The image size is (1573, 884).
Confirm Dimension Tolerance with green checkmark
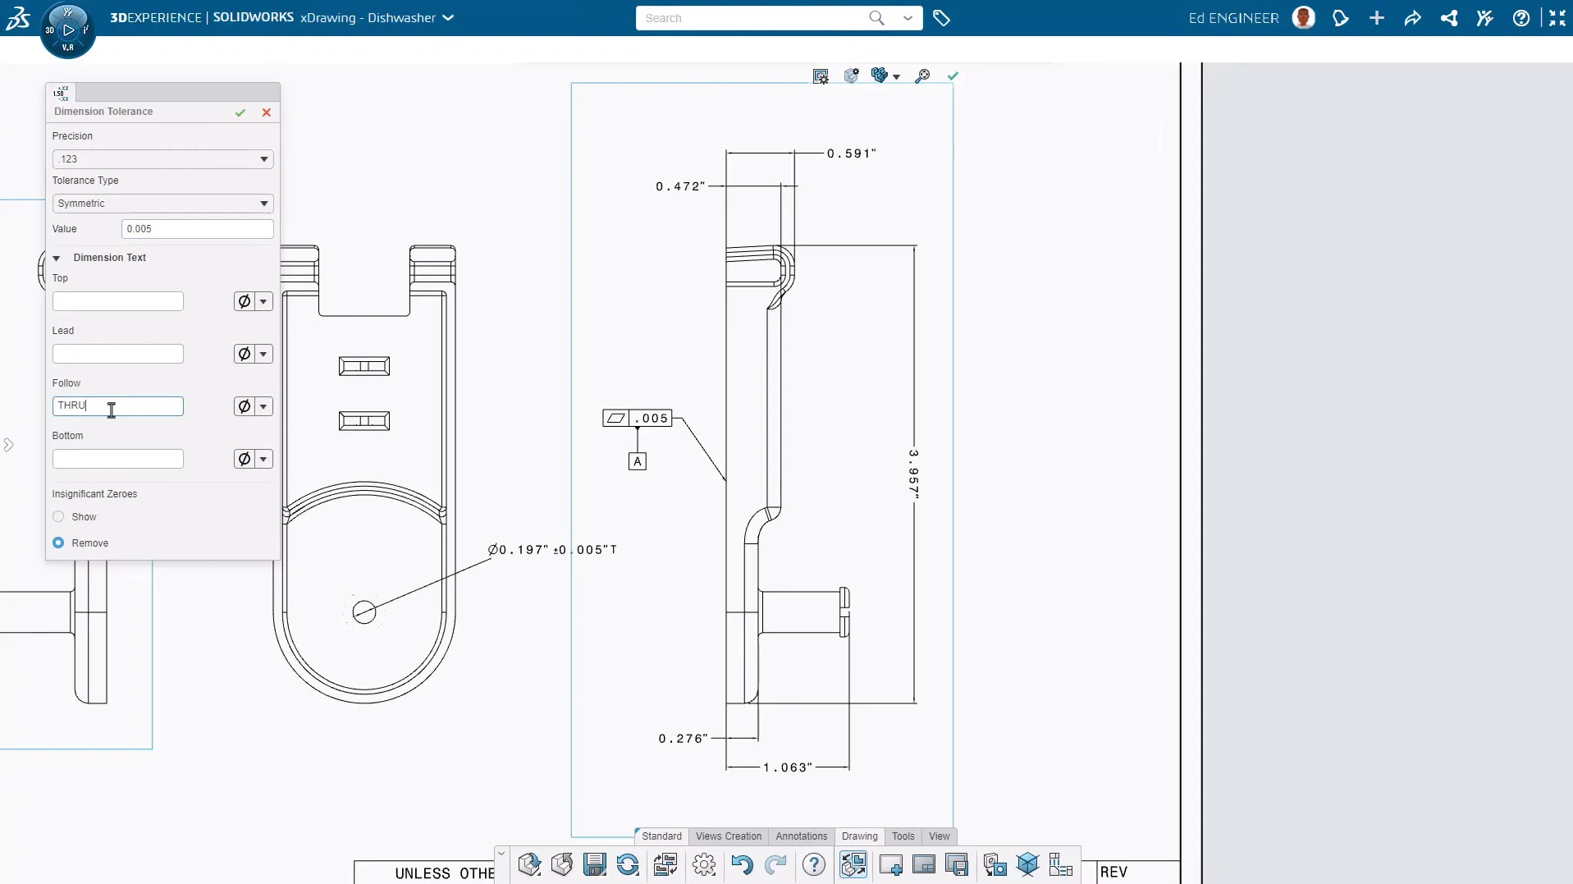pyautogui.click(x=240, y=112)
